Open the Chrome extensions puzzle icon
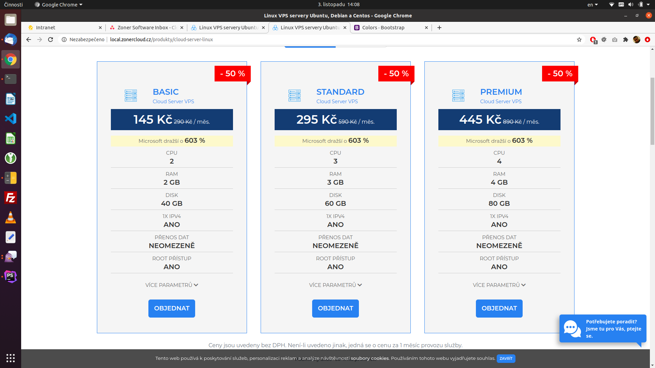Viewport: 655px width, 368px height. (625, 40)
